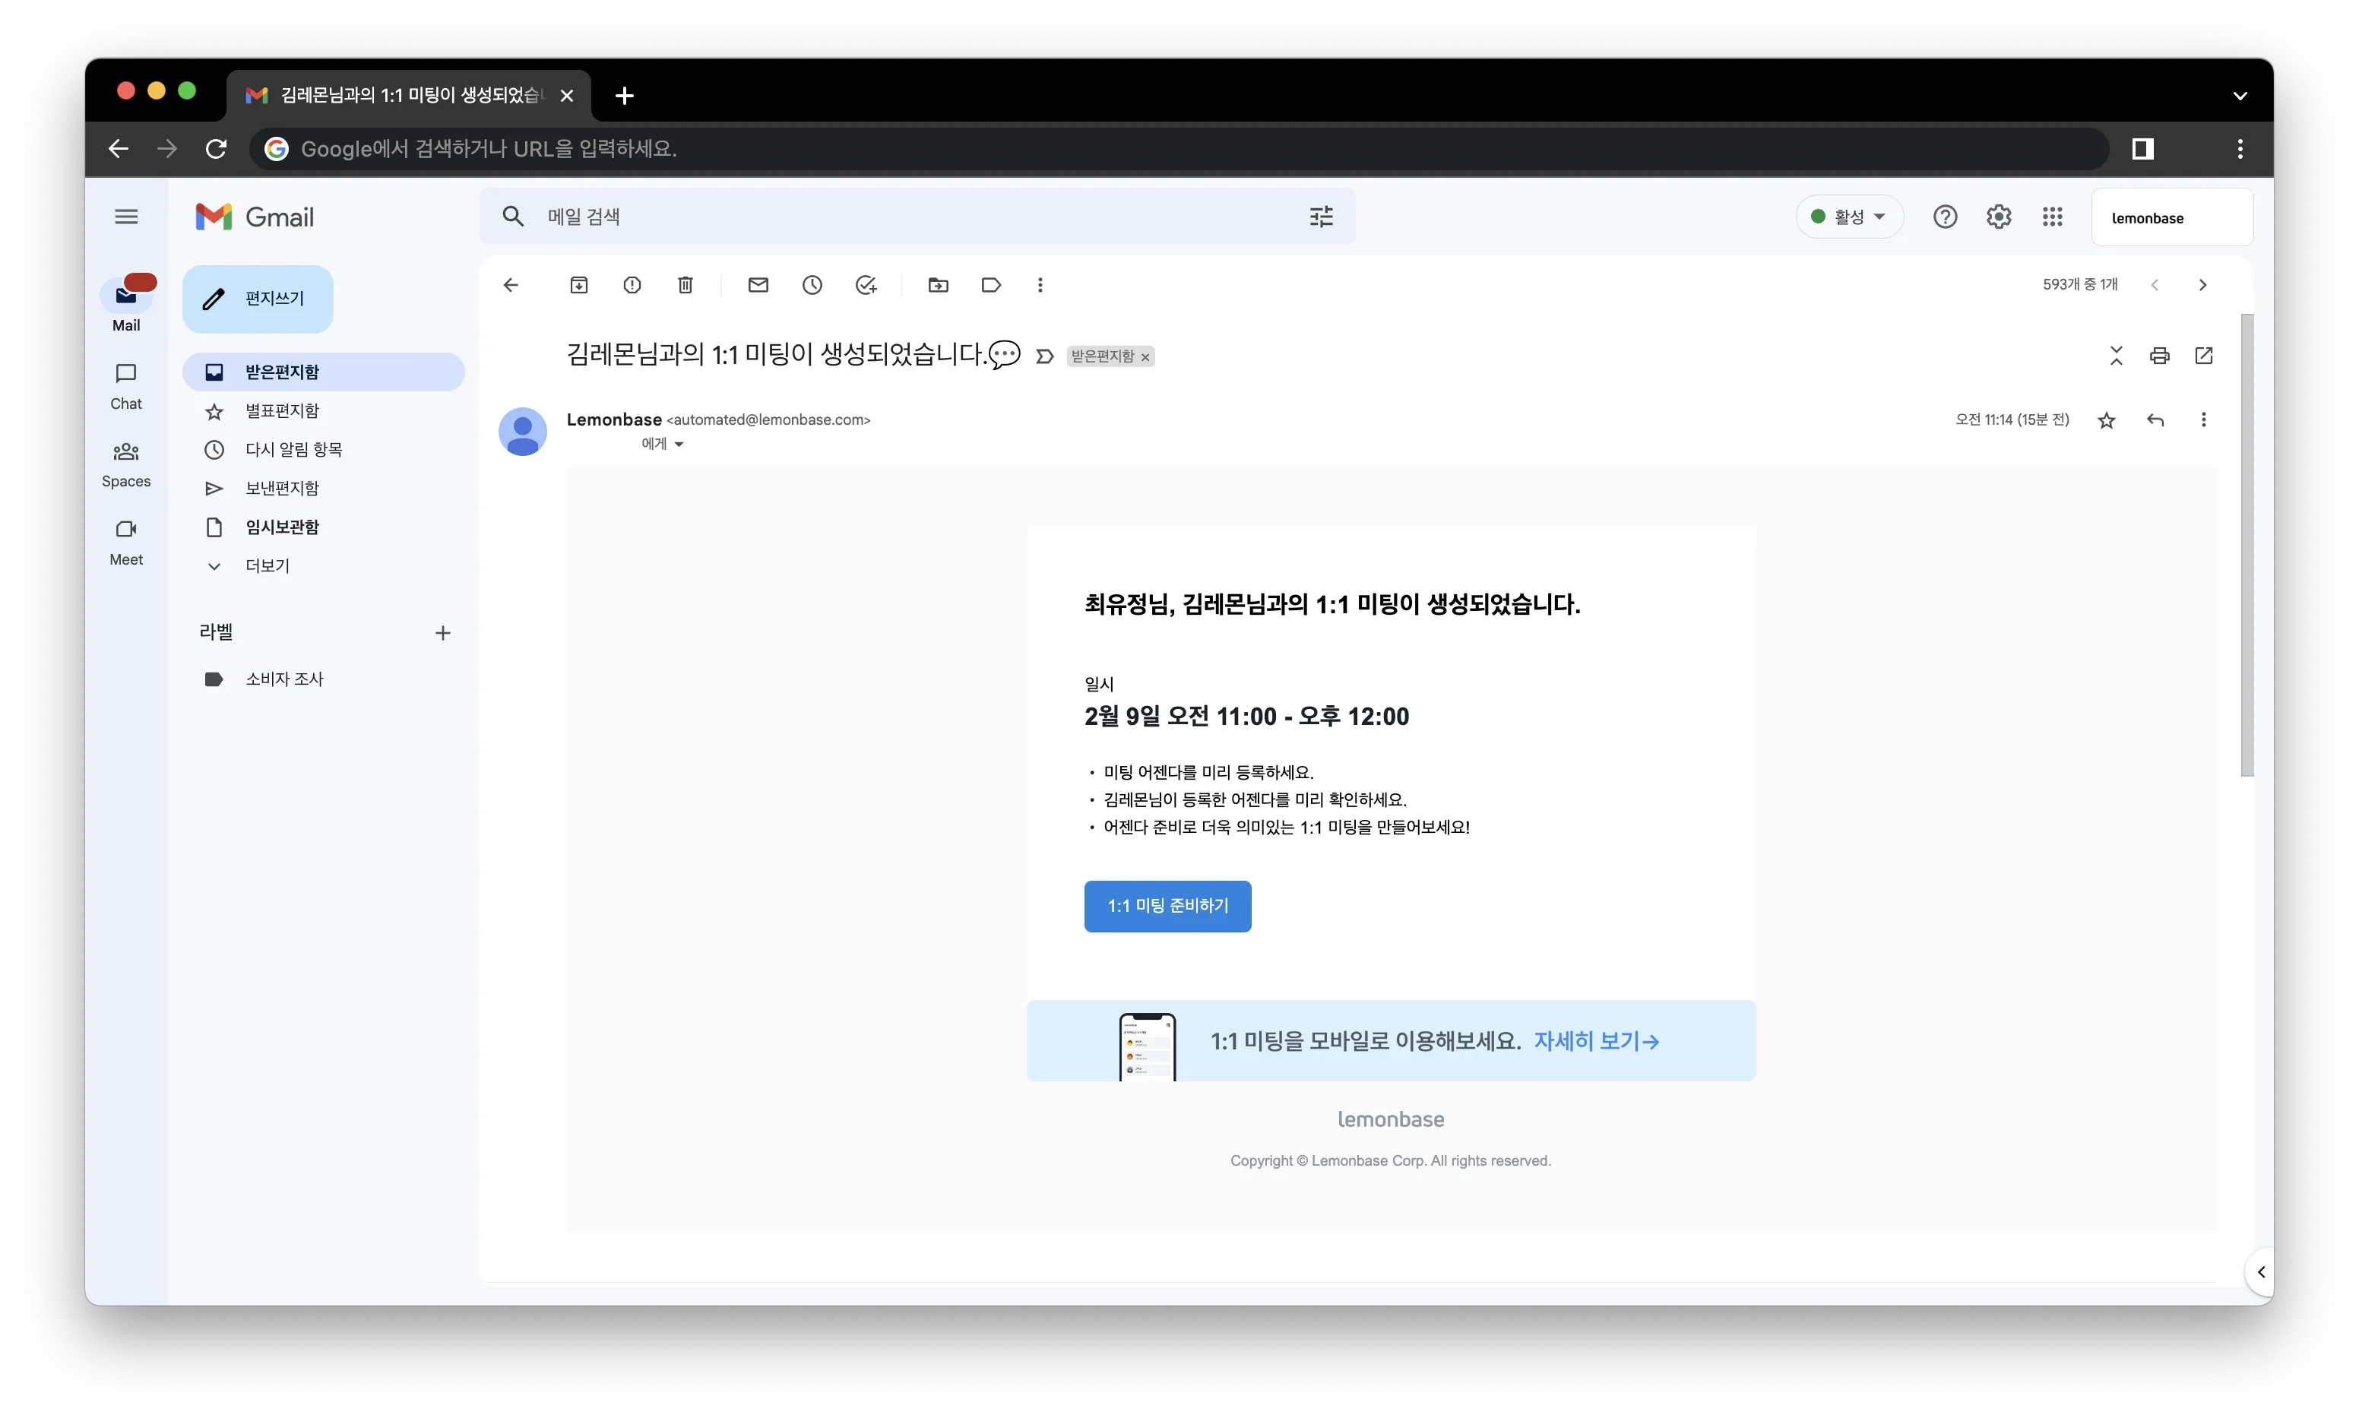Move email to folder icon
The image size is (2359, 1418).
point(939,285)
